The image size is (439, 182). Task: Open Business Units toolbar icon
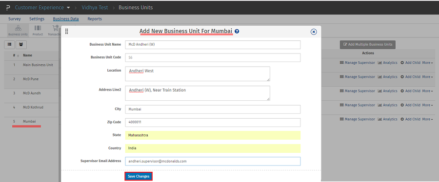[18, 31]
